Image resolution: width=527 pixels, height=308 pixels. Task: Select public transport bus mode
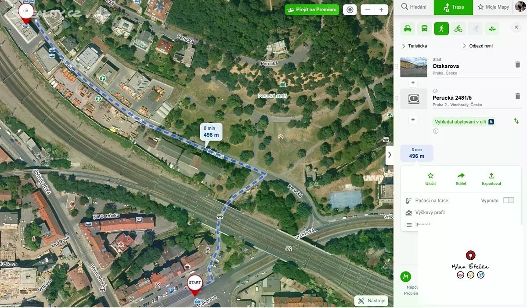coord(425,29)
